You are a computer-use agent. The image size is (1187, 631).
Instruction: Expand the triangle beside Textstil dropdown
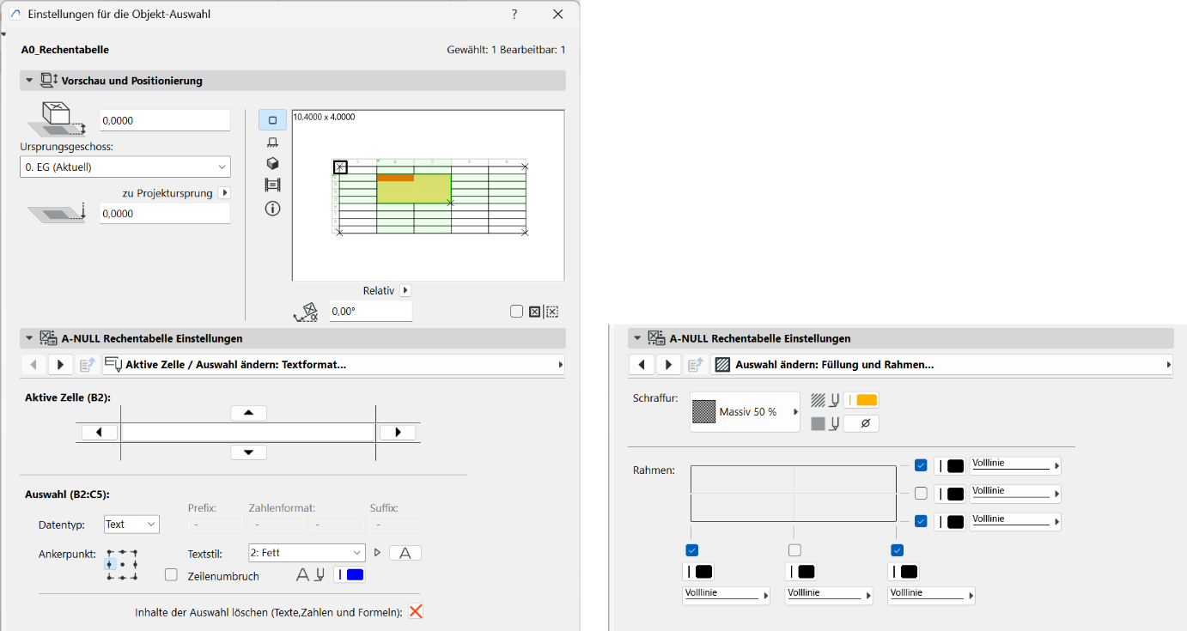[x=377, y=553]
